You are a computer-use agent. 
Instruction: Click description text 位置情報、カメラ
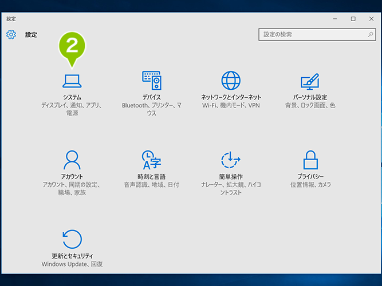pos(310,185)
